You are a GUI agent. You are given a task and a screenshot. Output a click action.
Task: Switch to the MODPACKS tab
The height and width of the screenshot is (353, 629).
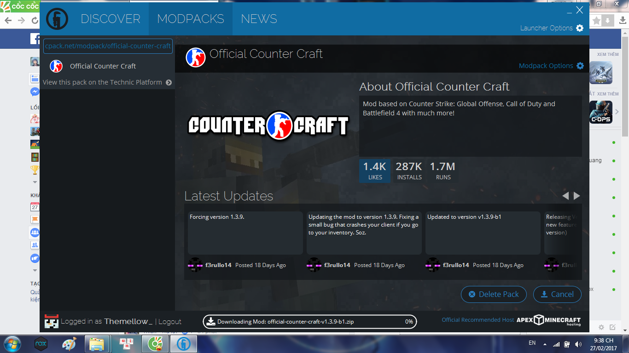coord(191,19)
